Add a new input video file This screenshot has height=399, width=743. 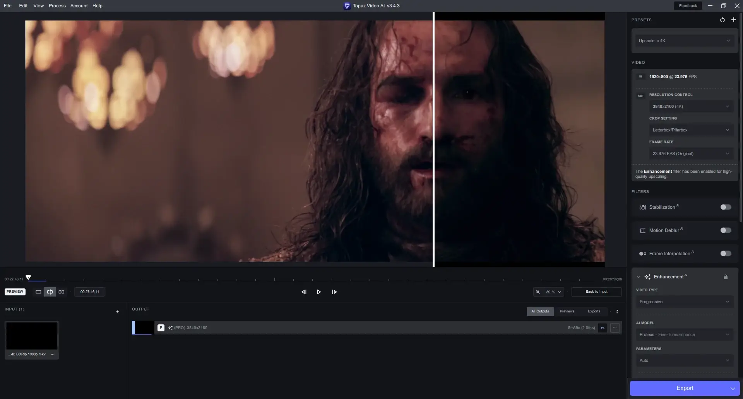pyautogui.click(x=118, y=312)
